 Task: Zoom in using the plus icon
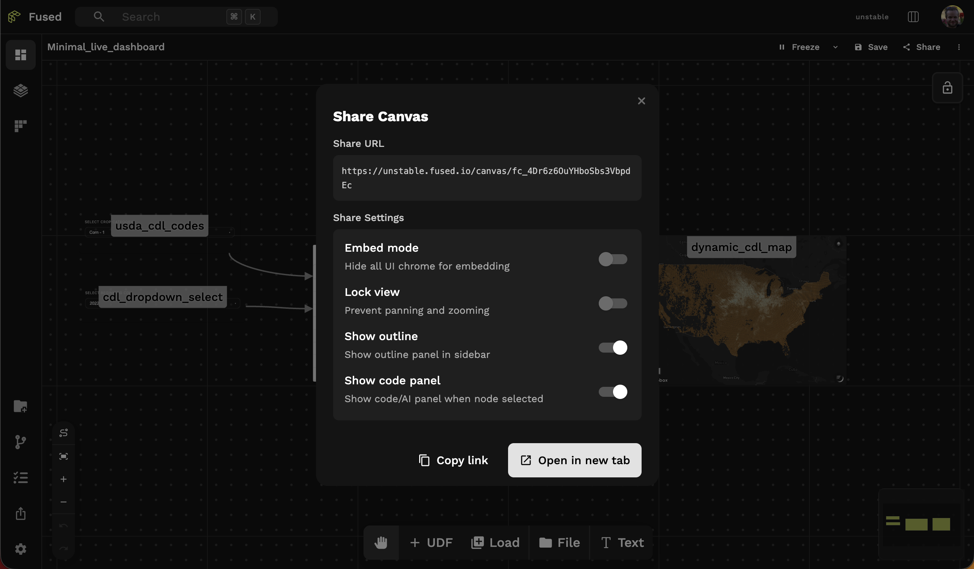pos(64,479)
